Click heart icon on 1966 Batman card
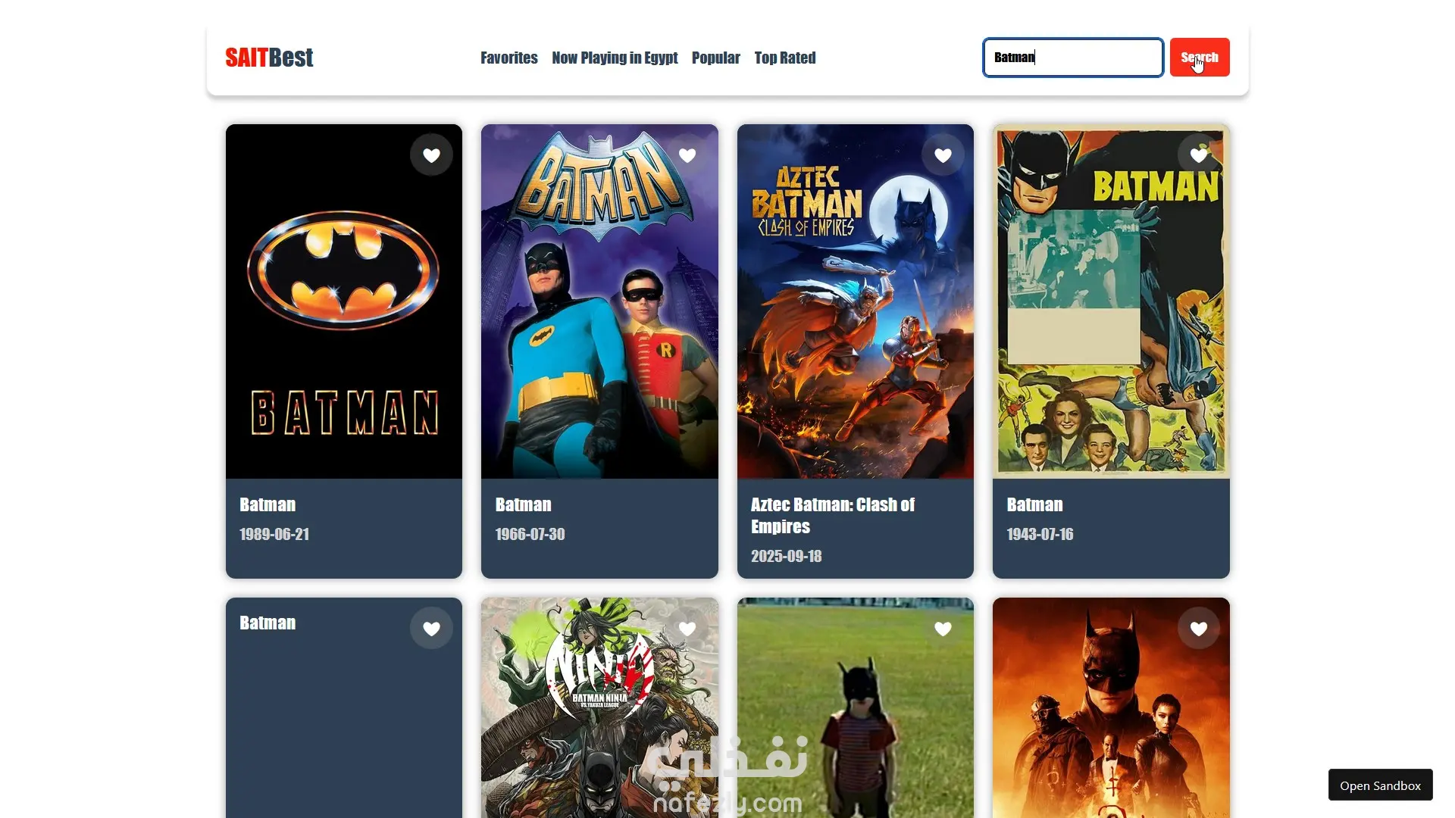The width and height of the screenshot is (1455, 818). pos(687,155)
